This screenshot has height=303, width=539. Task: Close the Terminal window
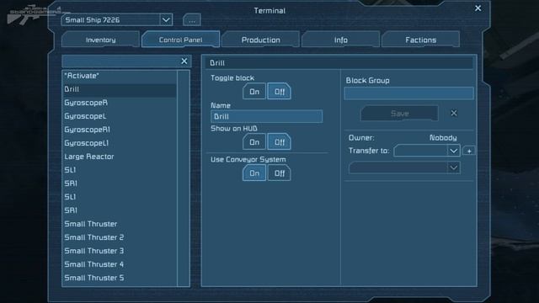pos(478,8)
